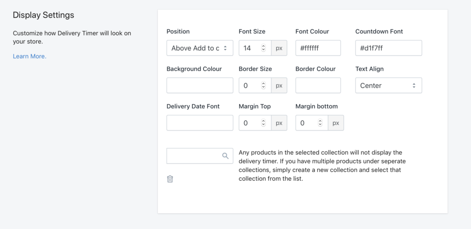Click the Font Size number field

click(x=255, y=48)
